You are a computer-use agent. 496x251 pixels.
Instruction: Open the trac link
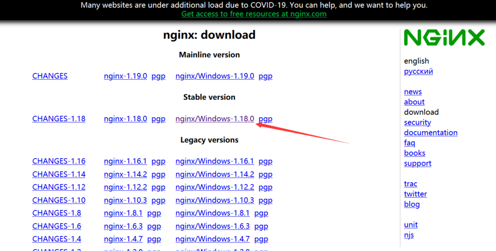point(411,184)
